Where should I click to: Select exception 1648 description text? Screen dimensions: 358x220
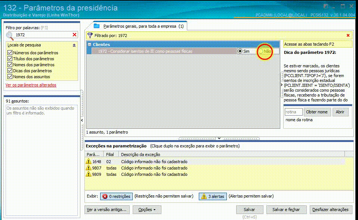(x=154, y=162)
